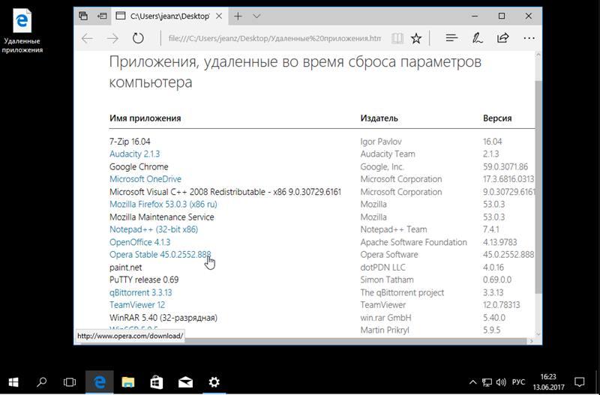Click version 59.0.3071.86 cell
The image size is (600, 395).
505,166
